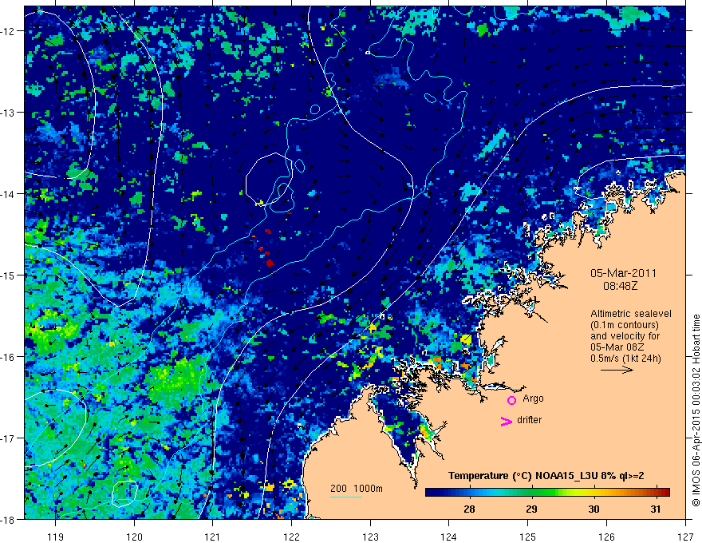Click the '29' colorbar tick label
The width and height of the screenshot is (702, 543).
click(531, 509)
